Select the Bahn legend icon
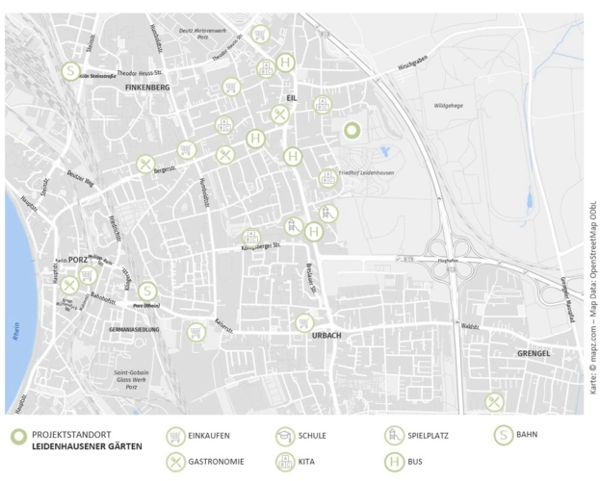The width and height of the screenshot is (600, 481). pyautogui.click(x=502, y=435)
